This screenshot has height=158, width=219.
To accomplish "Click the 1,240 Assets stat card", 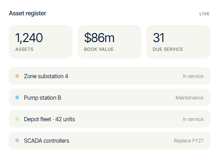I will click(x=41, y=42).
